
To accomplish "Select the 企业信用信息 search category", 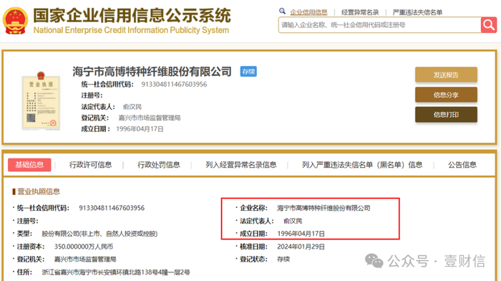I will [308, 12].
